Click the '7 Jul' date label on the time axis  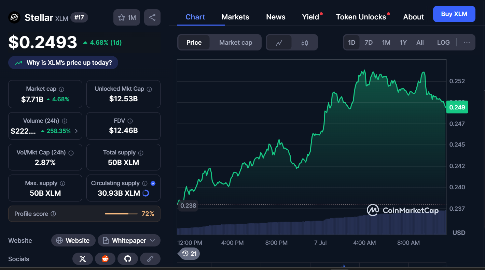point(320,243)
